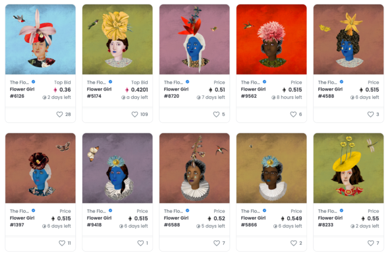Open Flower Girl #6126 artwork image
This screenshot has width=389, height=258.
click(40, 39)
